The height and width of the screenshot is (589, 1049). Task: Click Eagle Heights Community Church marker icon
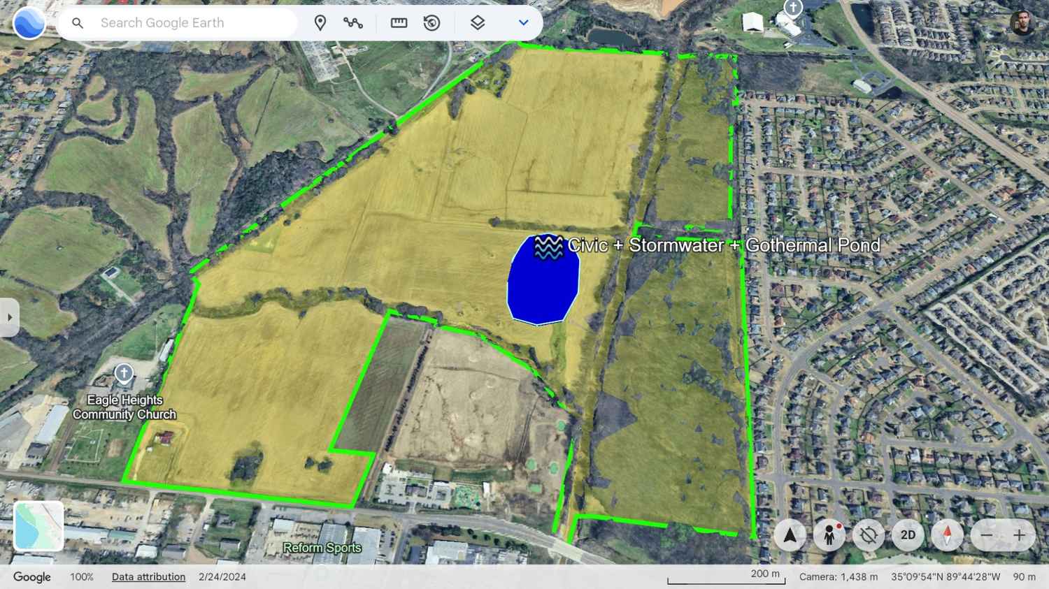pyautogui.click(x=124, y=374)
